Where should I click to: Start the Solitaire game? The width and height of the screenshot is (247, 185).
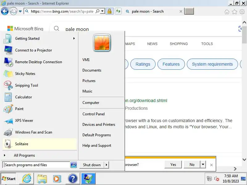click(40, 144)
